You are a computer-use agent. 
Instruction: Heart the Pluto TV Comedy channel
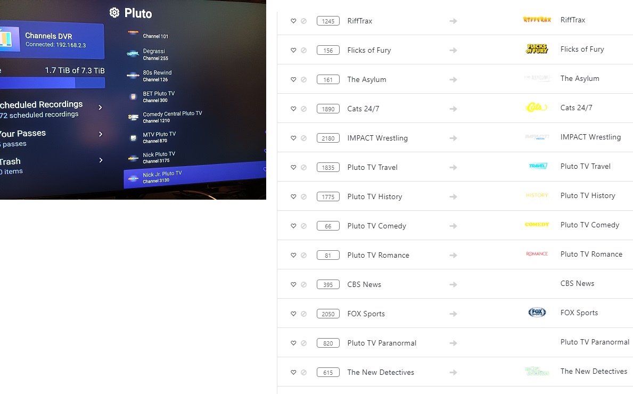[x=293, y=226]
